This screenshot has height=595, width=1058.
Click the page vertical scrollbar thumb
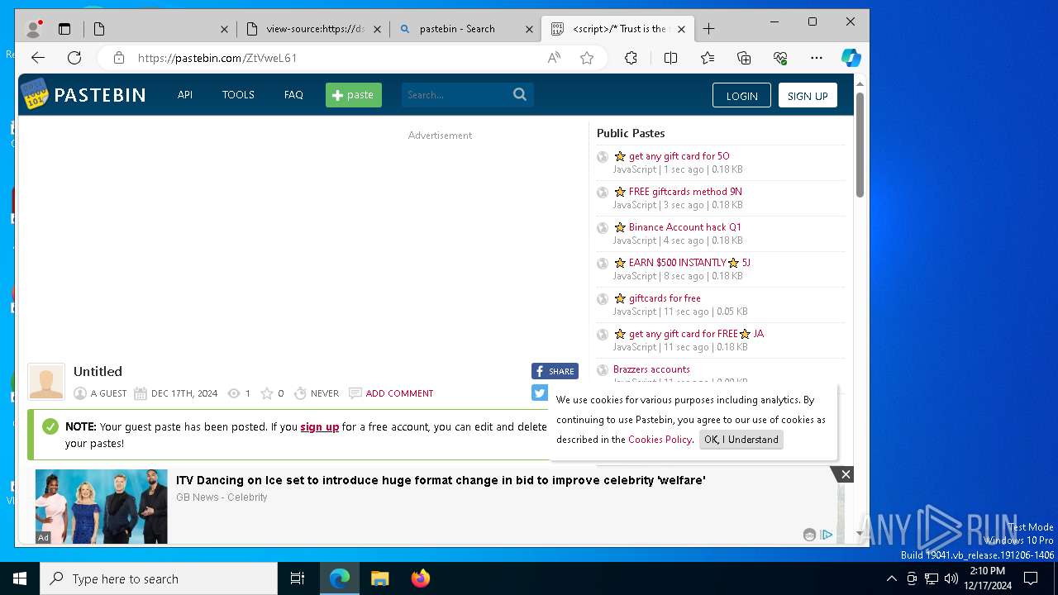pos(860,145)
